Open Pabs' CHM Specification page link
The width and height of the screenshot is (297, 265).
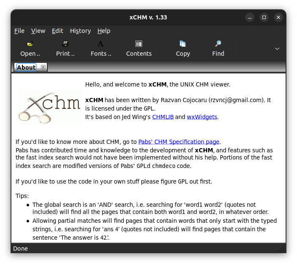(179, 142)
